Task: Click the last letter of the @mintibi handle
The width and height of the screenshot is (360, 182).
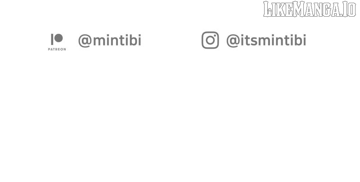Action: point(139,41)
